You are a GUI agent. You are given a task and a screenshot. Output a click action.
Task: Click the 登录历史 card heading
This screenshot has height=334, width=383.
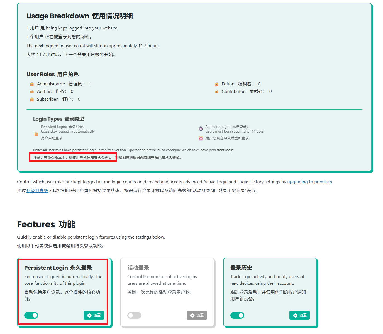click(x=241, y=268)
